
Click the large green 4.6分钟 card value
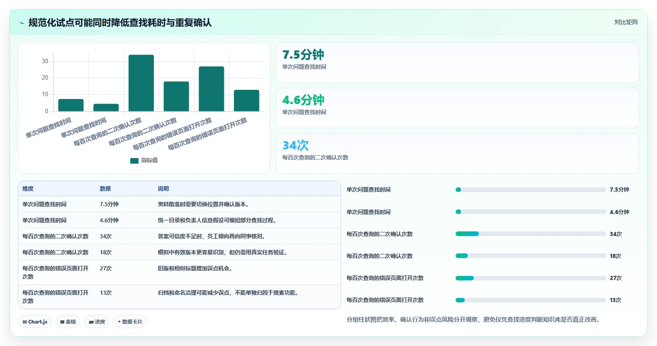point(303,100)
